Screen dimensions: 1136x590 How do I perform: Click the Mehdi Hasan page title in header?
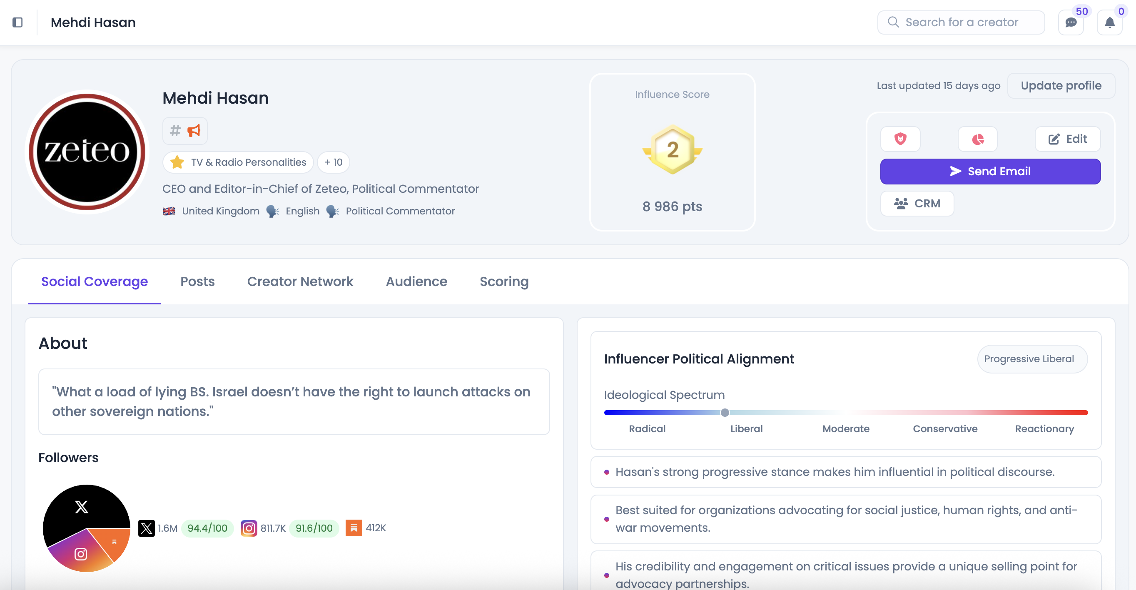(93, 22)
